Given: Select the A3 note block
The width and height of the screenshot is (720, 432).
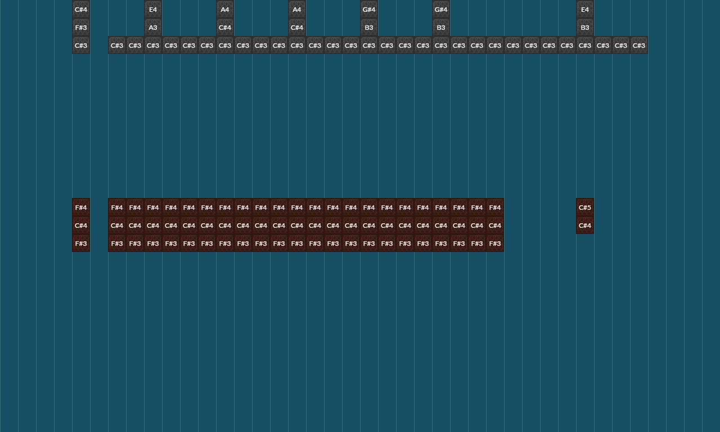Looking at the screenshot, I should coord(152,27).
